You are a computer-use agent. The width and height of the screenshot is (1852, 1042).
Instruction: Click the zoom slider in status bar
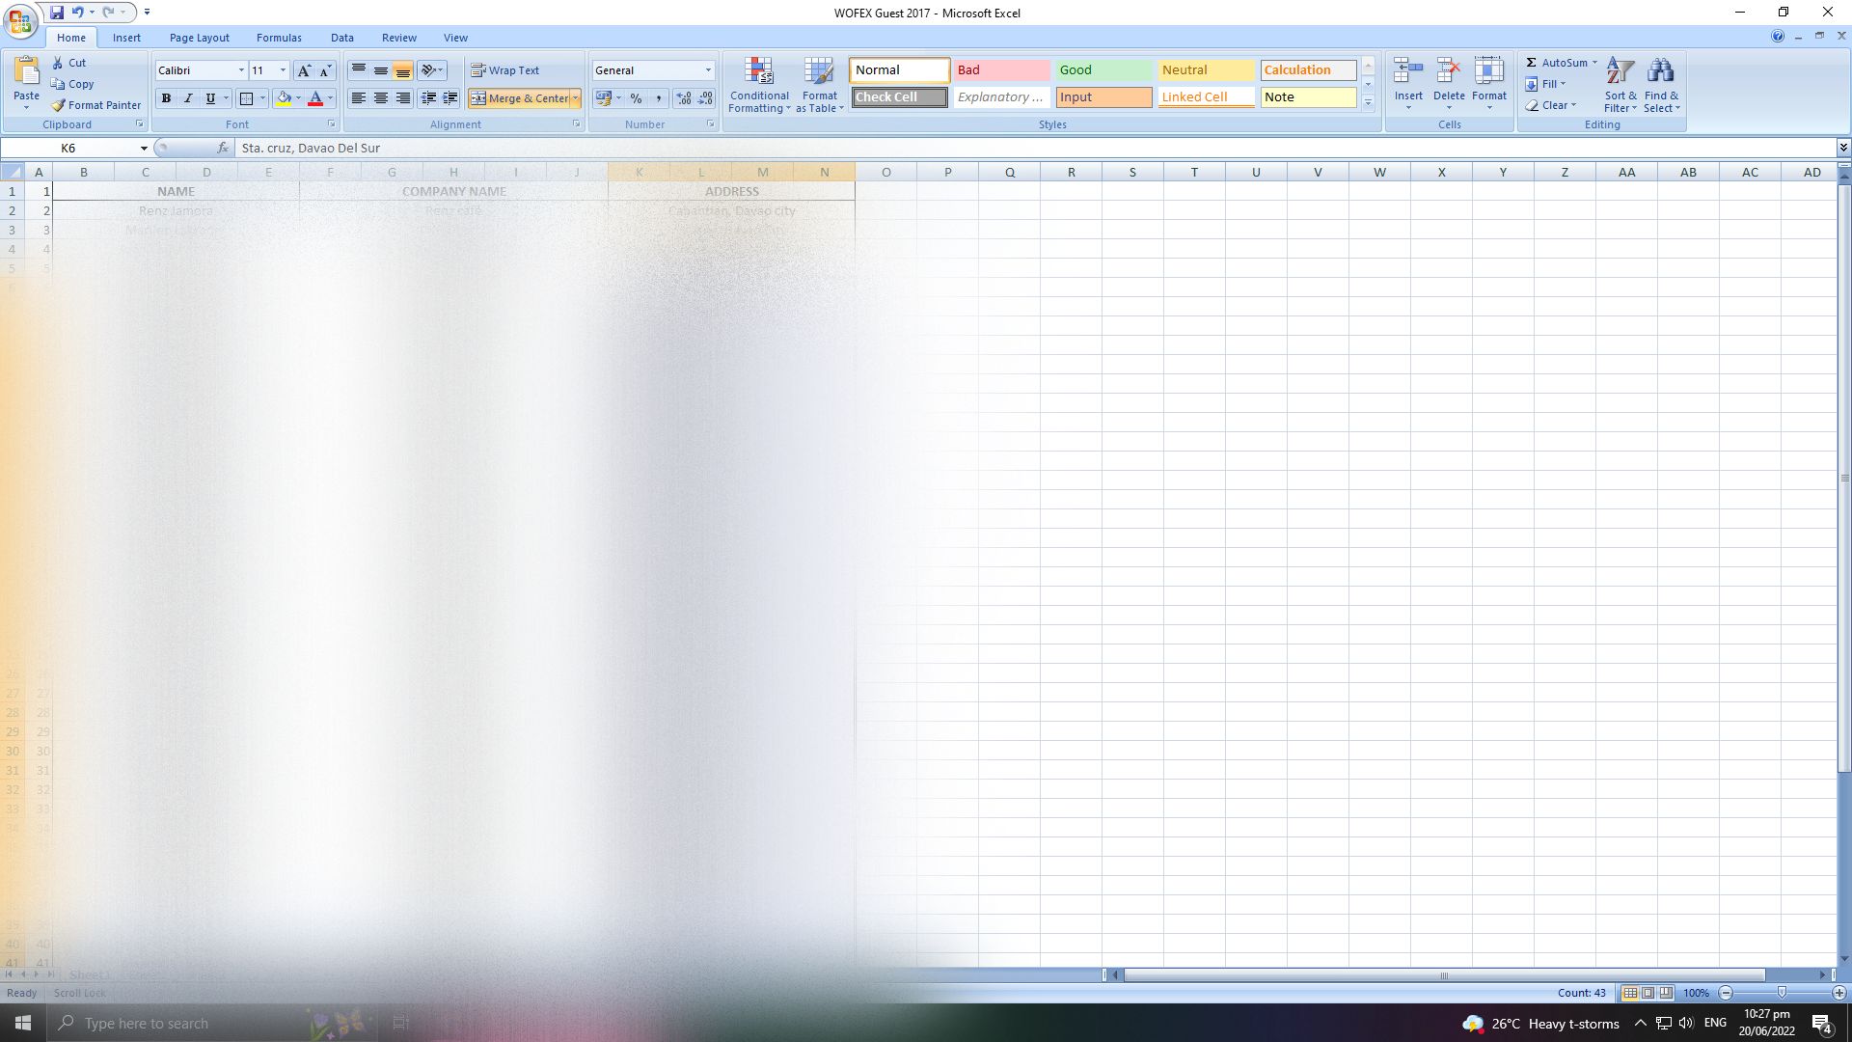pyautogui.click(x=1781, y=993)
